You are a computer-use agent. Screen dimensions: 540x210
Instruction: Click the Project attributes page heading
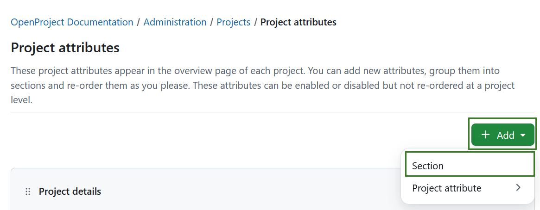(65, 48)
